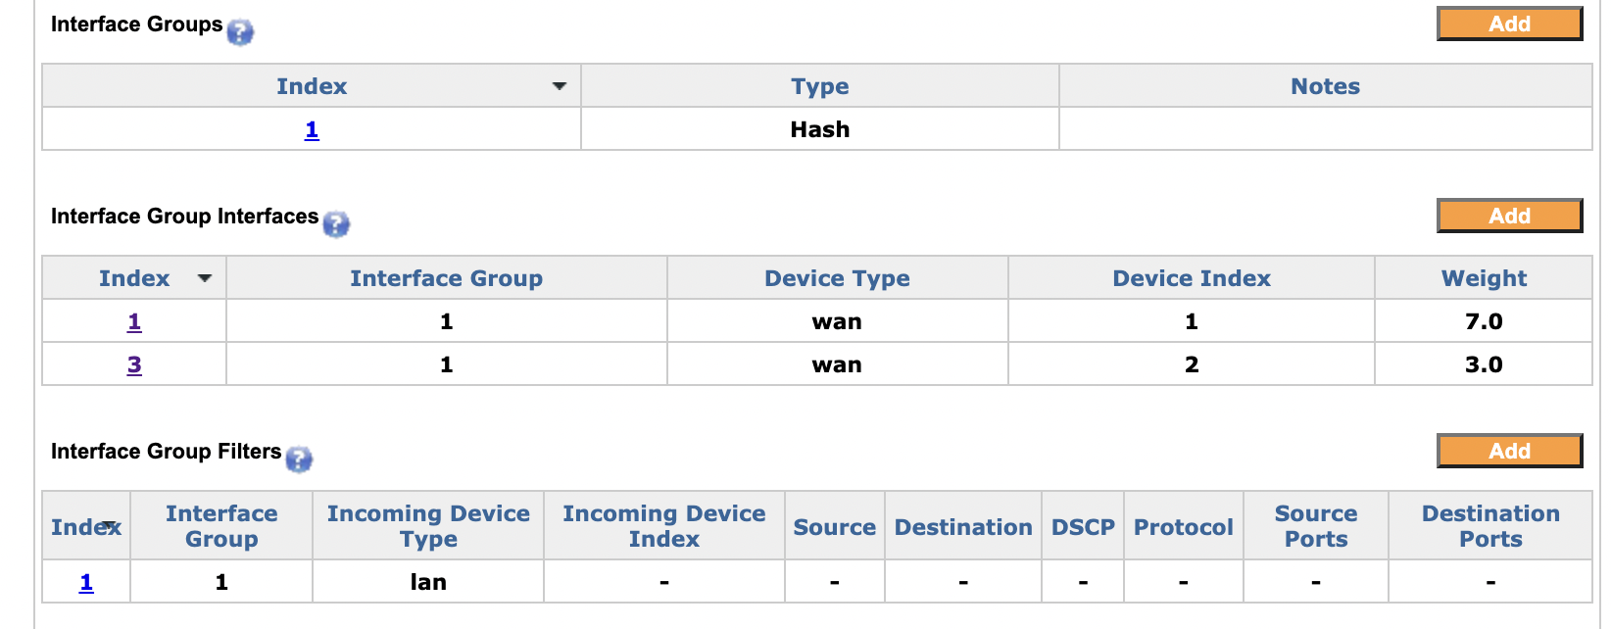Open help for Interface Groups
Image resolution: width=1611 pixels, height=629 pixels.
(x=240, y=32)
